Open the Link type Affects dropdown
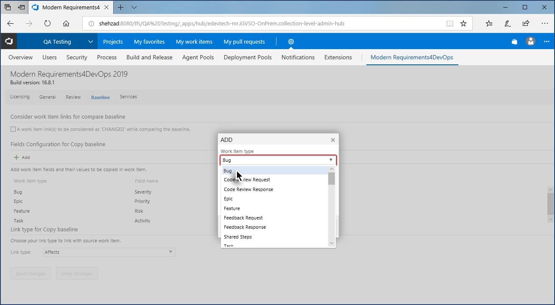555x305 pixels. pyautogui.click(x=109, y=252)
